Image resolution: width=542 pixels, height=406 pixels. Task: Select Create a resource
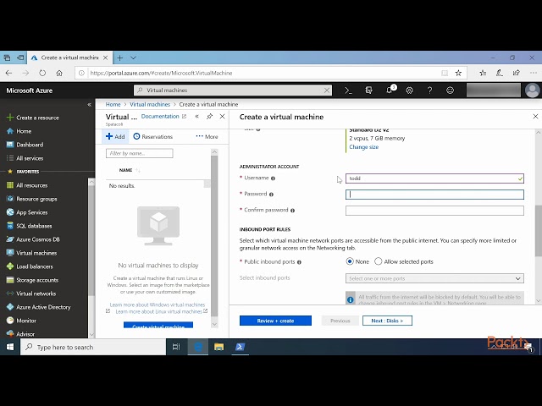click(x=33, y=118)
